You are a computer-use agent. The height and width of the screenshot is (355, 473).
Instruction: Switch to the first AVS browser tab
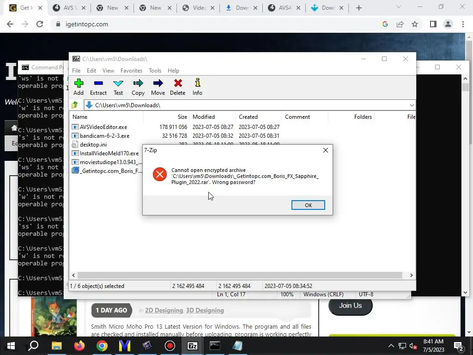pos(69,8)
